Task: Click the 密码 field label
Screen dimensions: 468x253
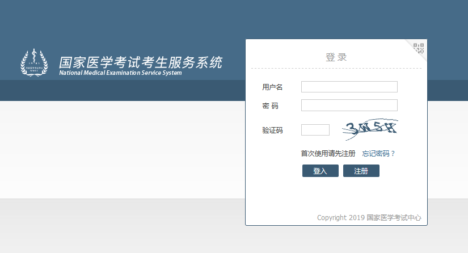Action: click(270, 106)
